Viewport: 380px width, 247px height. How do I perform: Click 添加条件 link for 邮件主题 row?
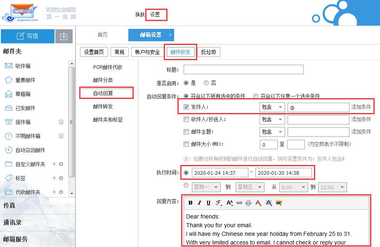(x=361, y=132)
